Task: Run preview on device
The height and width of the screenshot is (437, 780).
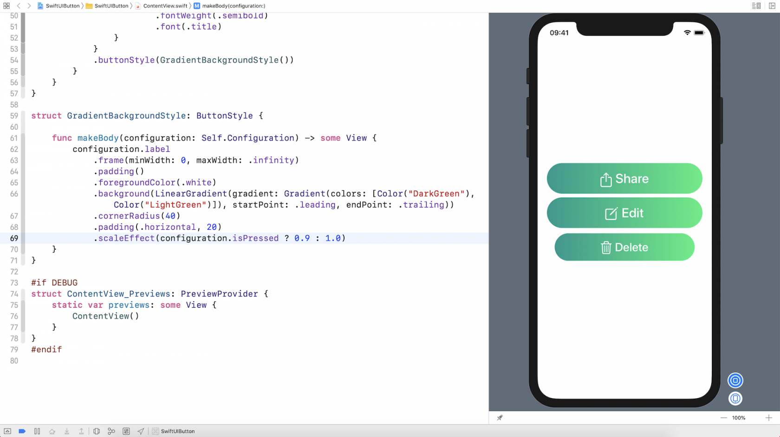Action: point(735,398)
